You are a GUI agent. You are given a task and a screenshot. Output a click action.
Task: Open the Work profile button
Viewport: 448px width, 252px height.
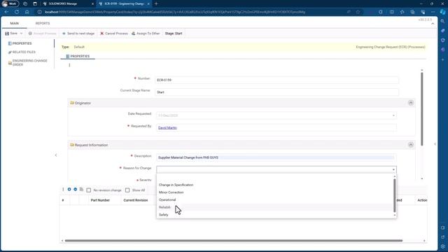[10, 3]
